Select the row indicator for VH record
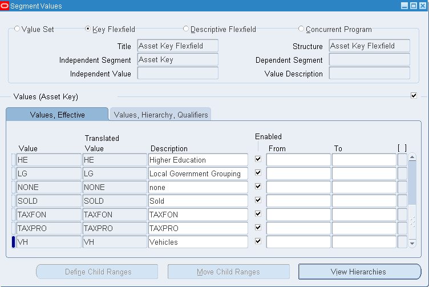This screenshot has height=287, width=429. tap(13, 242)
